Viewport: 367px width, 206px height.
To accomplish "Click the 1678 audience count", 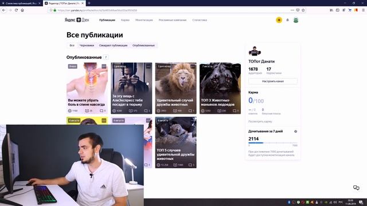I will point(253,69).
